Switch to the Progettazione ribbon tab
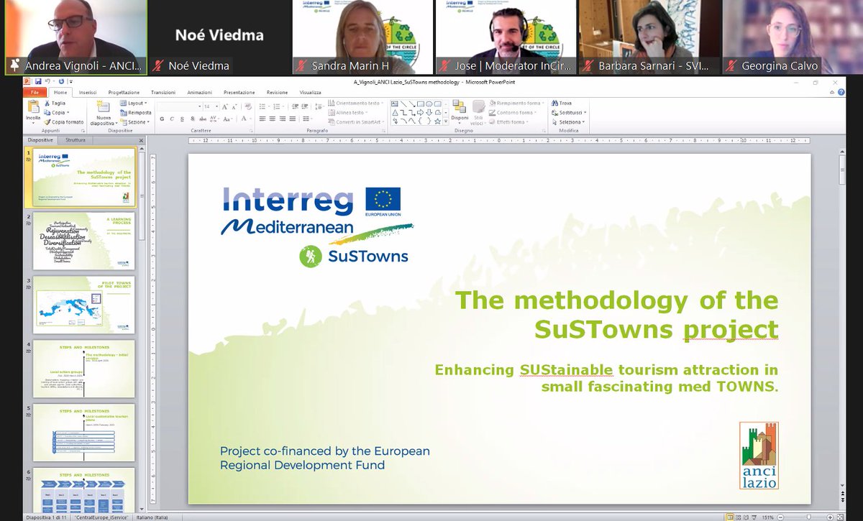 [x=124, y=93]
